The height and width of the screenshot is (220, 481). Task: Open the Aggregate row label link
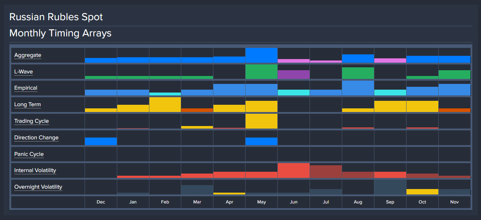pyautogui.click(x=27, y=55)
